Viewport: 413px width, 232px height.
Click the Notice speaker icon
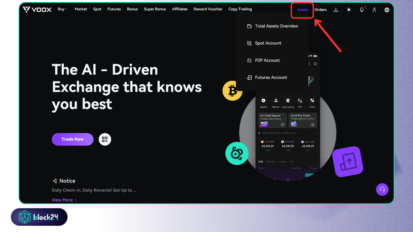tap(54, 181)
